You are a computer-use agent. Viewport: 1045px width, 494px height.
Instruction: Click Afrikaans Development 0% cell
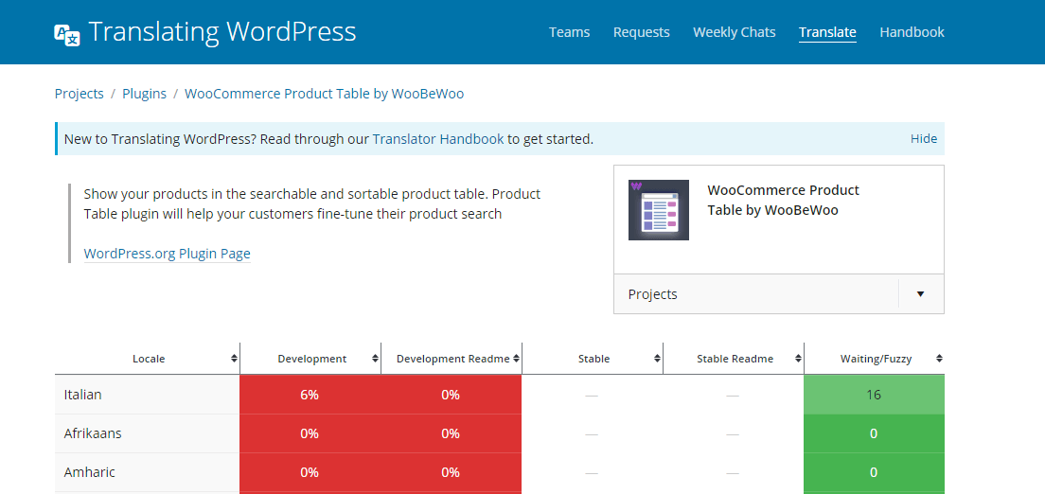click(310, 434)
